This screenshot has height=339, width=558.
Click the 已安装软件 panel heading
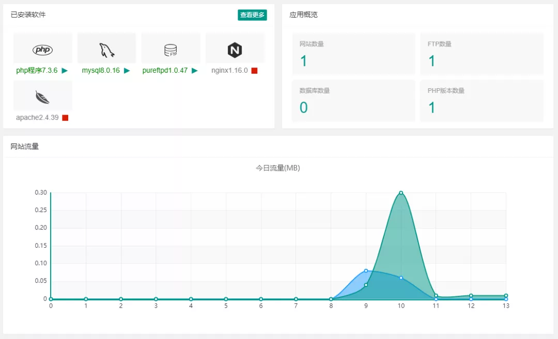tap(28, 15)
